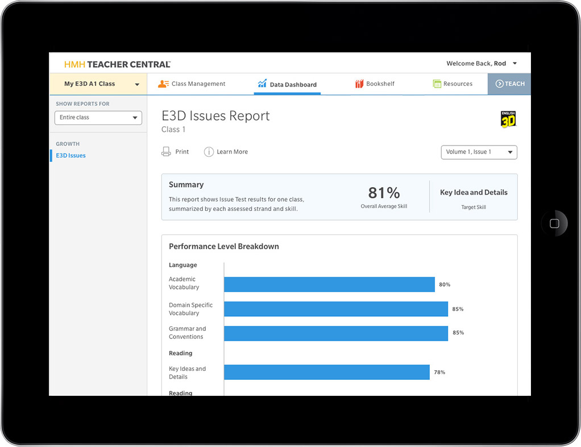
Task: Tap the iPad home button
Action: pyautogui.click(x=554, y=223)
